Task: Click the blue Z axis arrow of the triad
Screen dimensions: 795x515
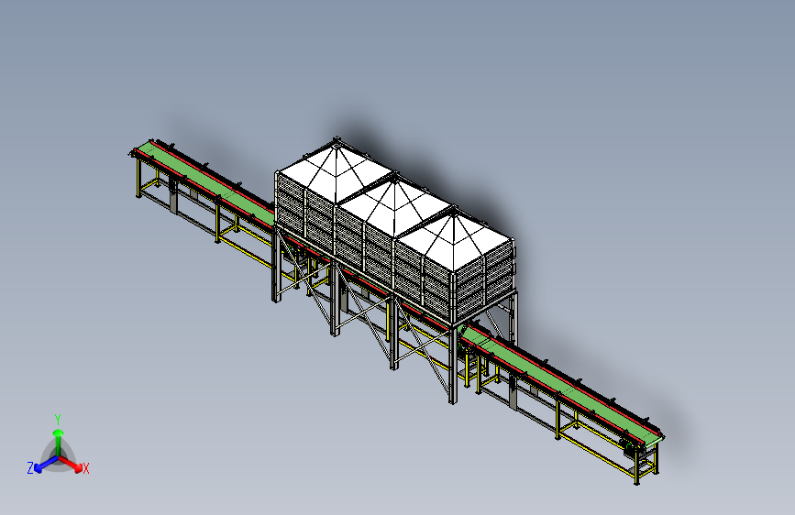Action: point(46,465)
